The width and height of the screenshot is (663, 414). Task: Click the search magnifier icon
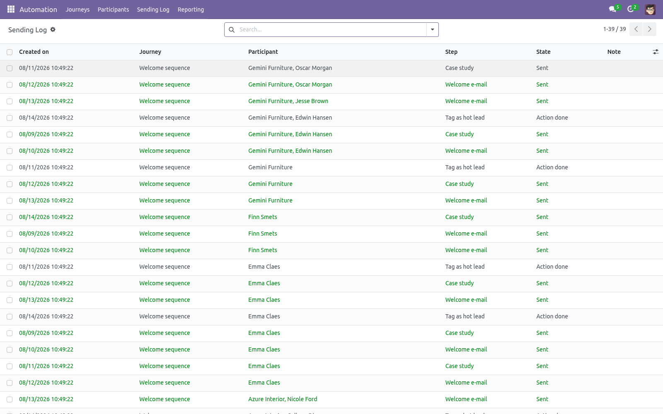click(232, 29)
